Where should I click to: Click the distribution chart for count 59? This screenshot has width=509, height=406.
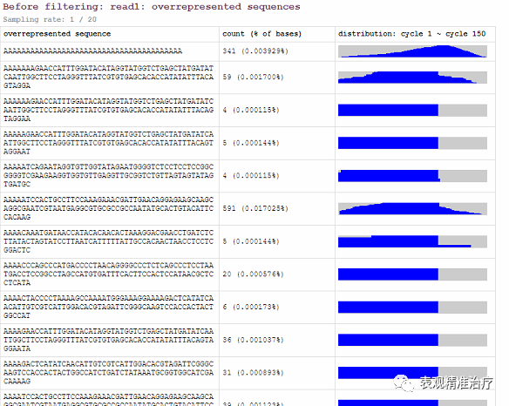tap(412, 78)
